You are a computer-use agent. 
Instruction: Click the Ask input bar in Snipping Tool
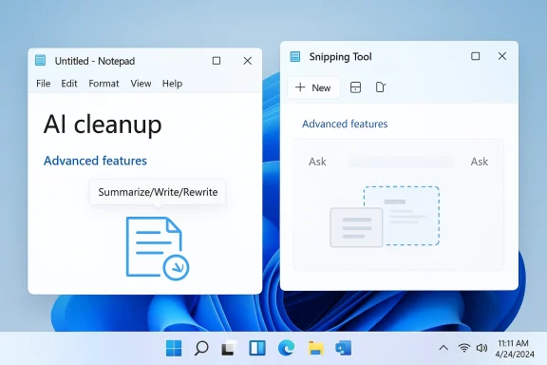point(401,162)
